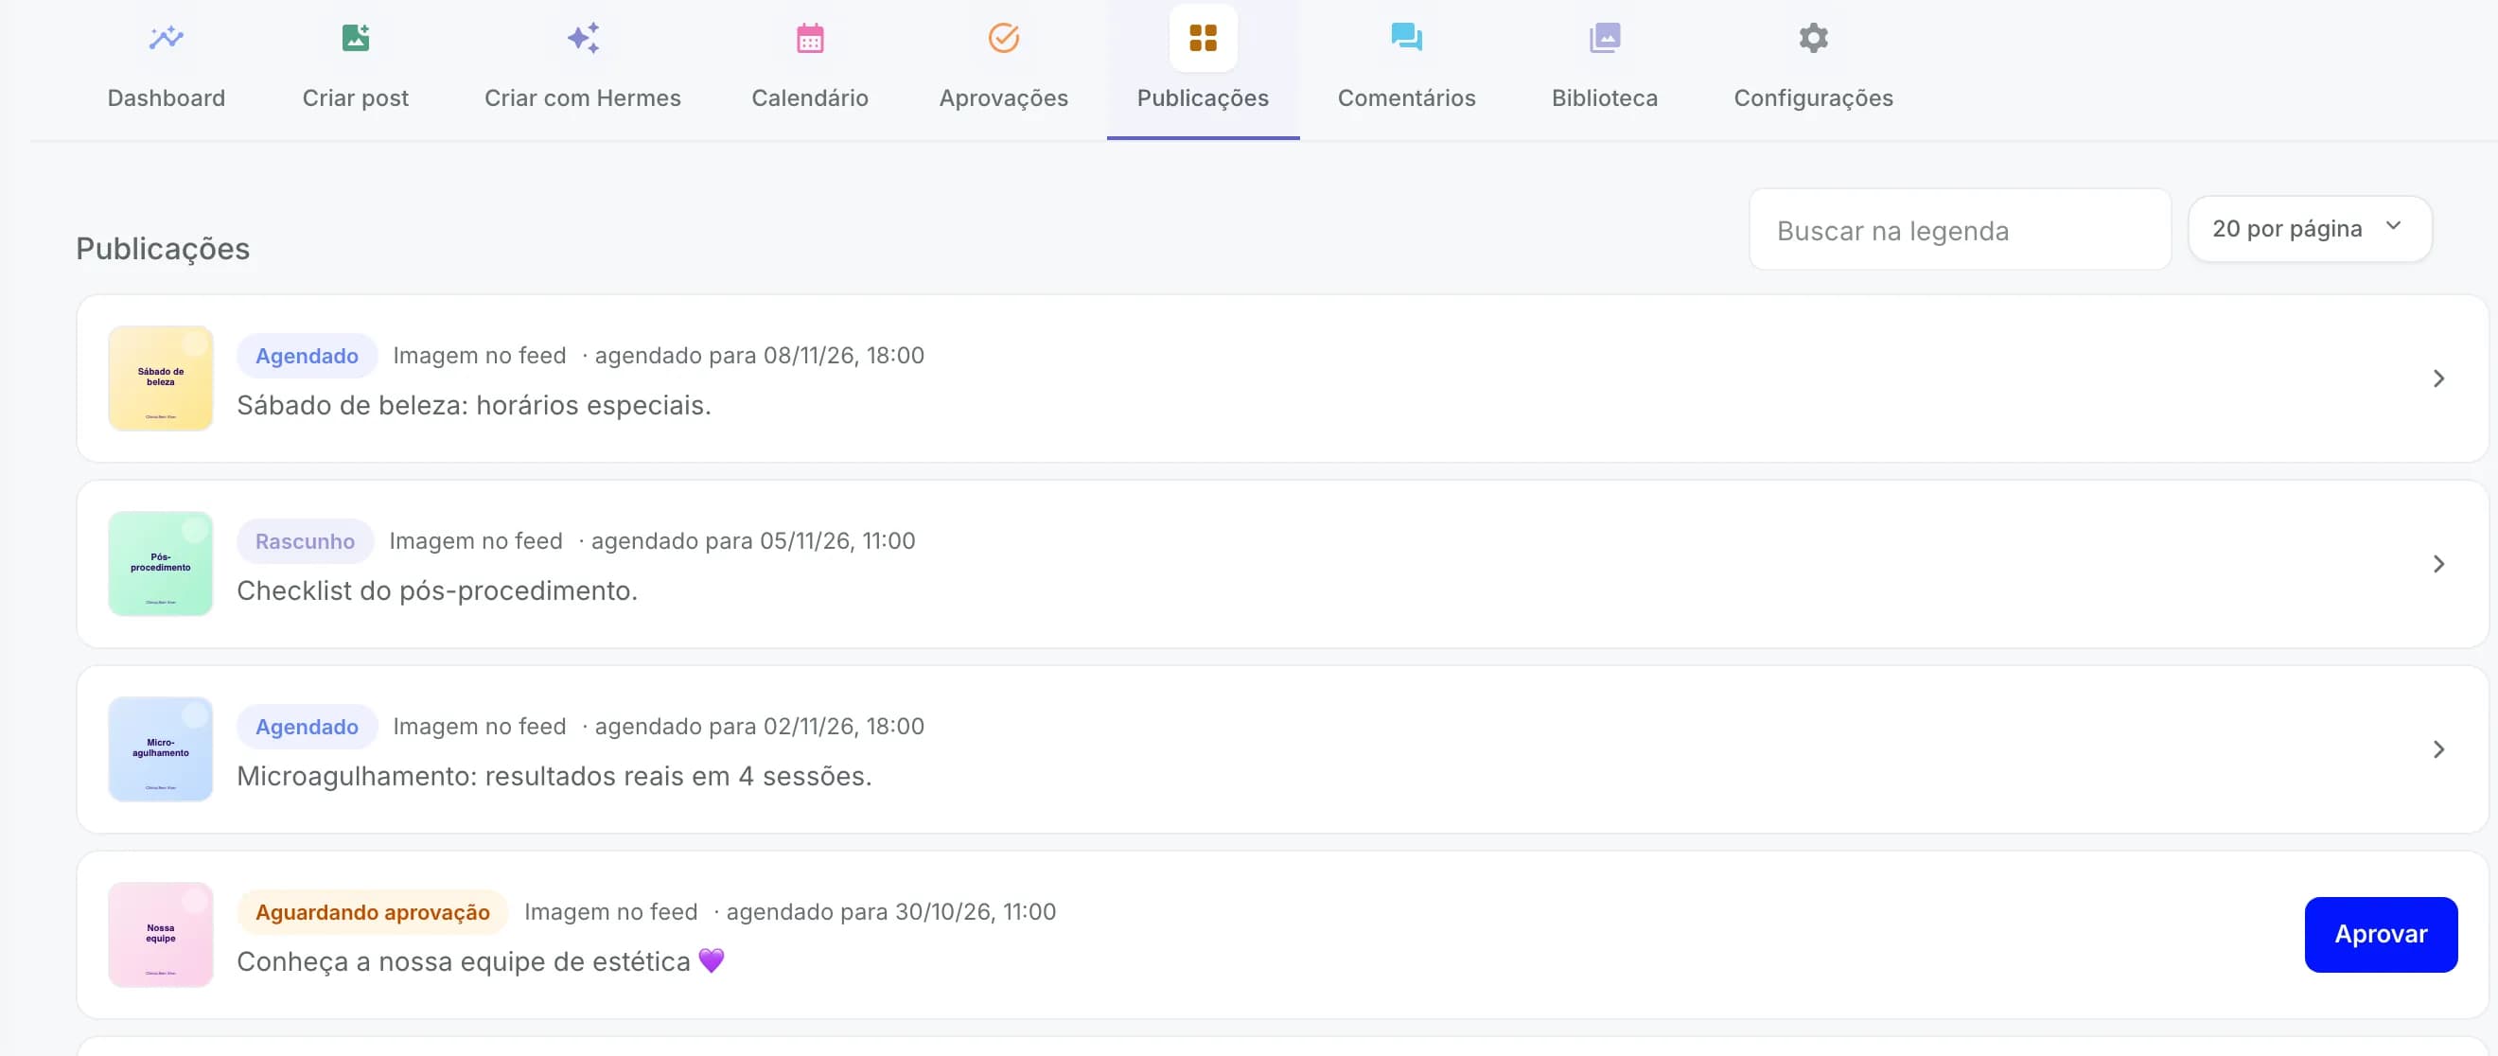Click the Publicações grid icon
This screenshot has width=2498, height=1056.
(1203, 38)
